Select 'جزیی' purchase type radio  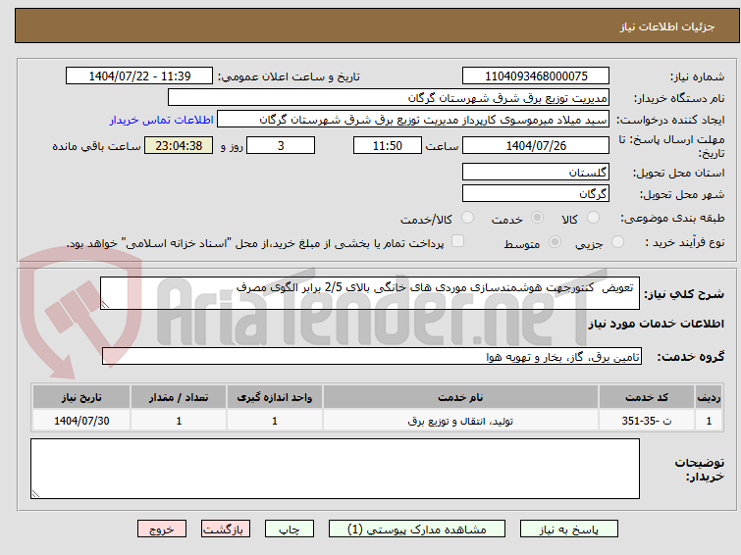click(617, 242)
